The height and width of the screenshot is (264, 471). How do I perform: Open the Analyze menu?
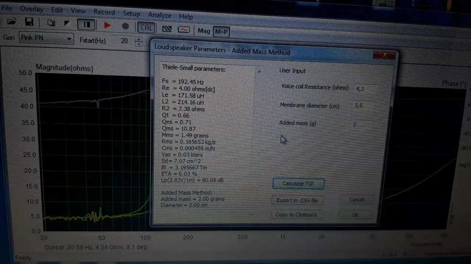coord(160,15)
